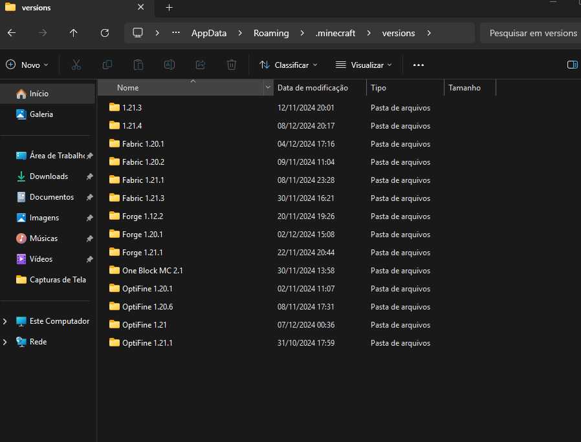
Task: Click .minecraft in the breadcrumb path
Action: click(x=335, y=33)
